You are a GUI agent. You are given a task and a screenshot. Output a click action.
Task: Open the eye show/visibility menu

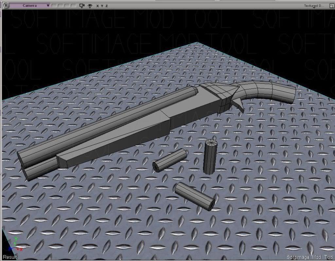pyautogui.click(x=90, y=6)
